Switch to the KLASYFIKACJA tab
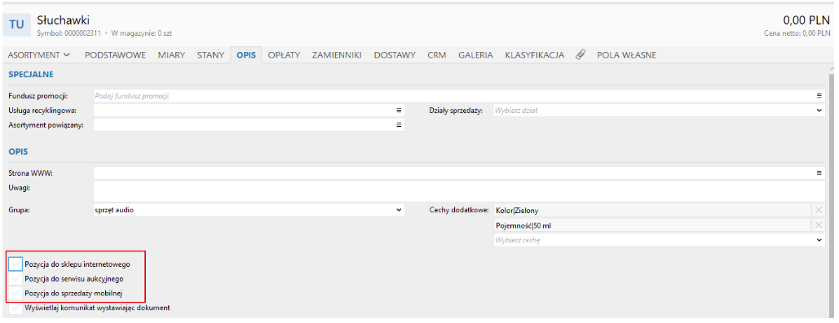Image resolution: width=839 pixels, height=323 pixels. click(535, 55)
